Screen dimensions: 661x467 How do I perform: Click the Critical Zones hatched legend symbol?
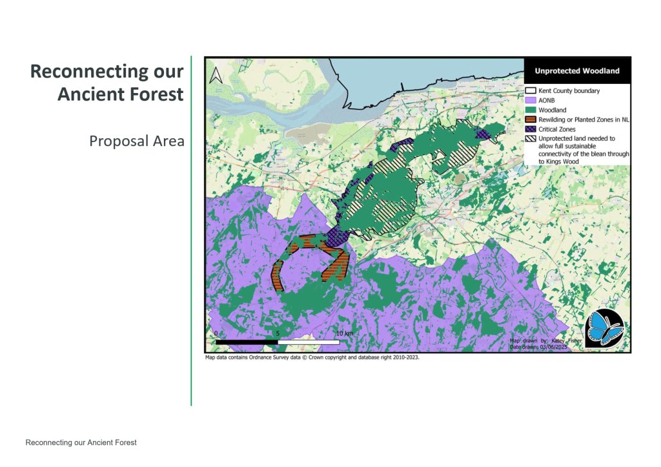coord(531,129)
